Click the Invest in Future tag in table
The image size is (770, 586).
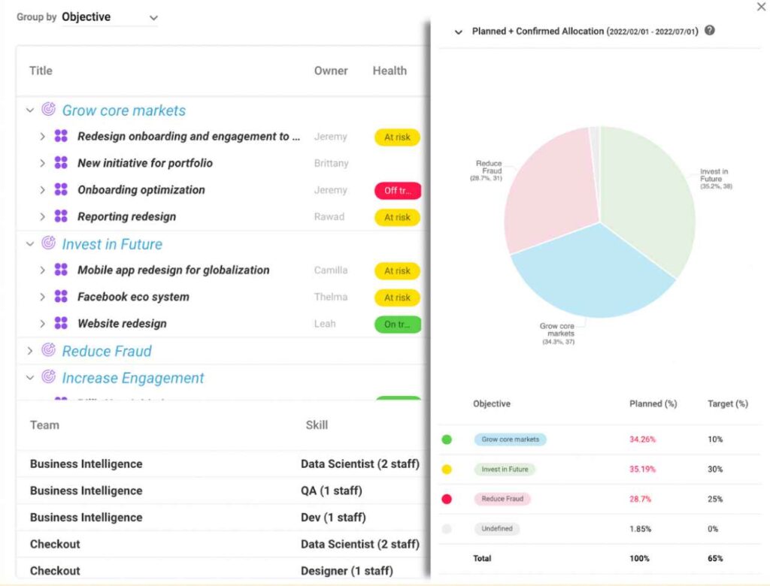[505, 470]
